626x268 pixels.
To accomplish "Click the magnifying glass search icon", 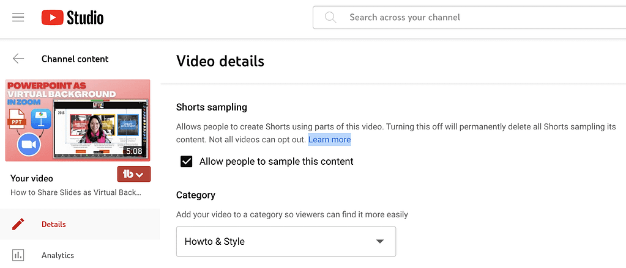I will click(x=330, y=18).
